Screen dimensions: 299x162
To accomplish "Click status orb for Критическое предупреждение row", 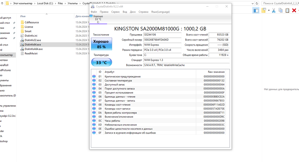I will (94, 77).
